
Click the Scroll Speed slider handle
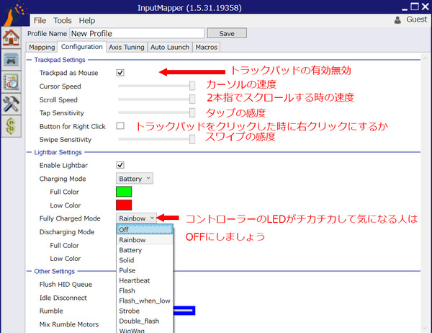(192, 99)
